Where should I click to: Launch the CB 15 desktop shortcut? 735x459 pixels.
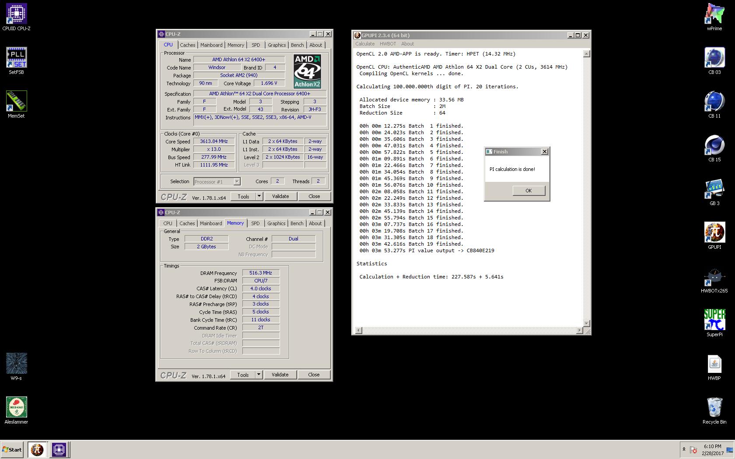pos(714,148)
